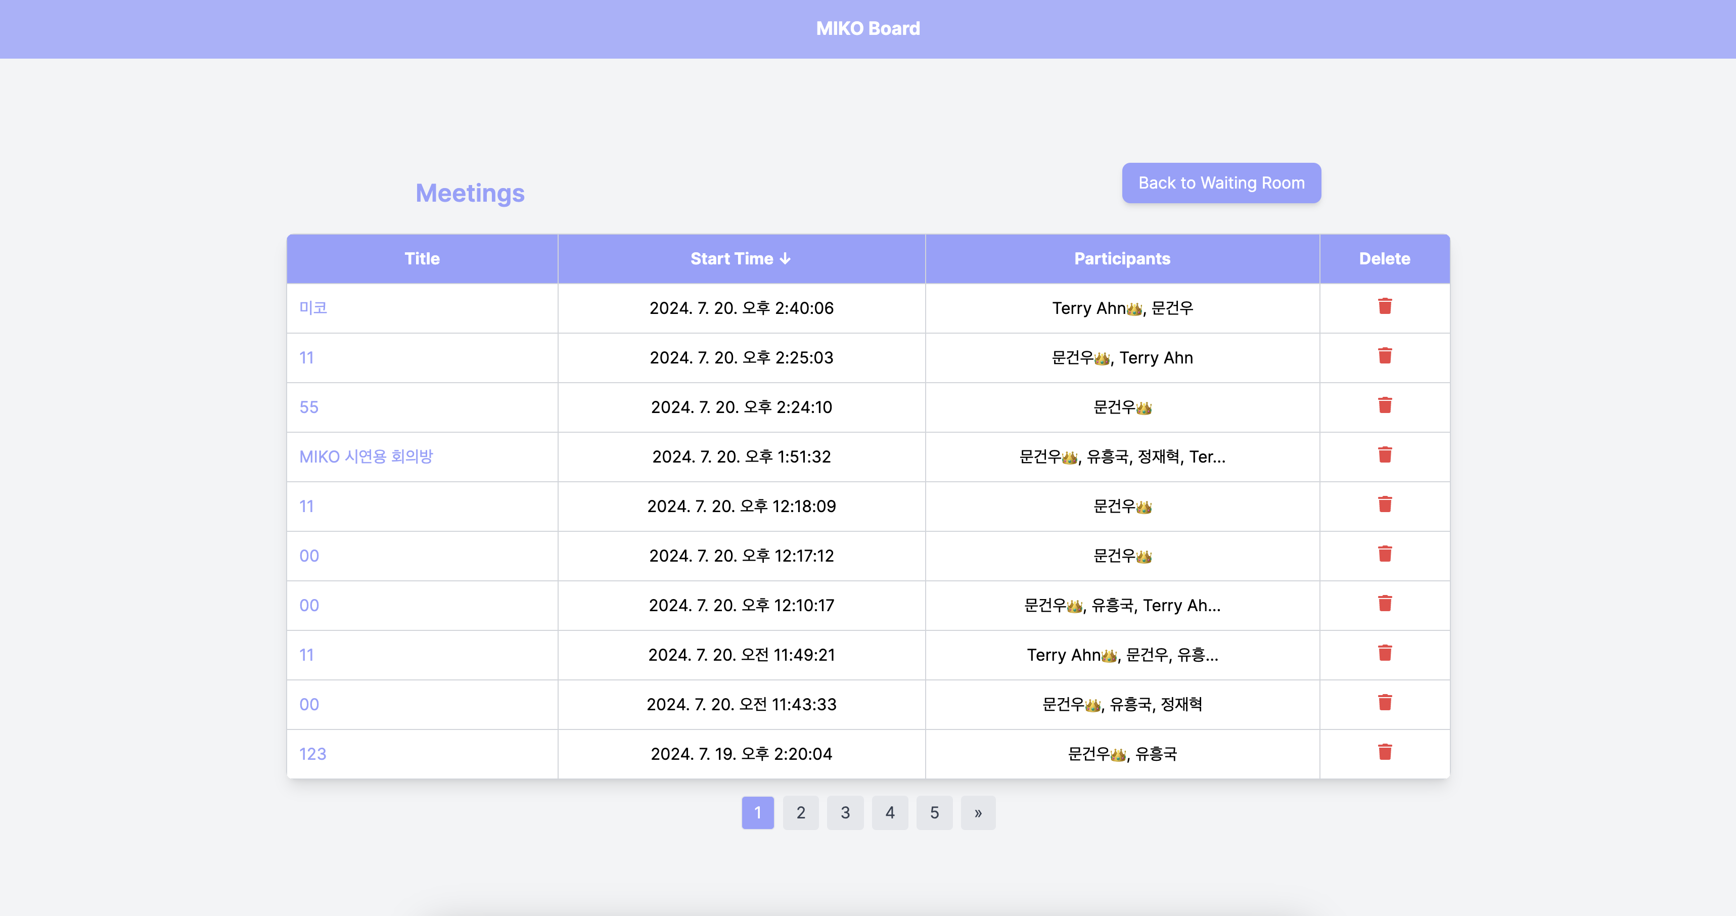Open the 미코 meeting link

(313, 308)
